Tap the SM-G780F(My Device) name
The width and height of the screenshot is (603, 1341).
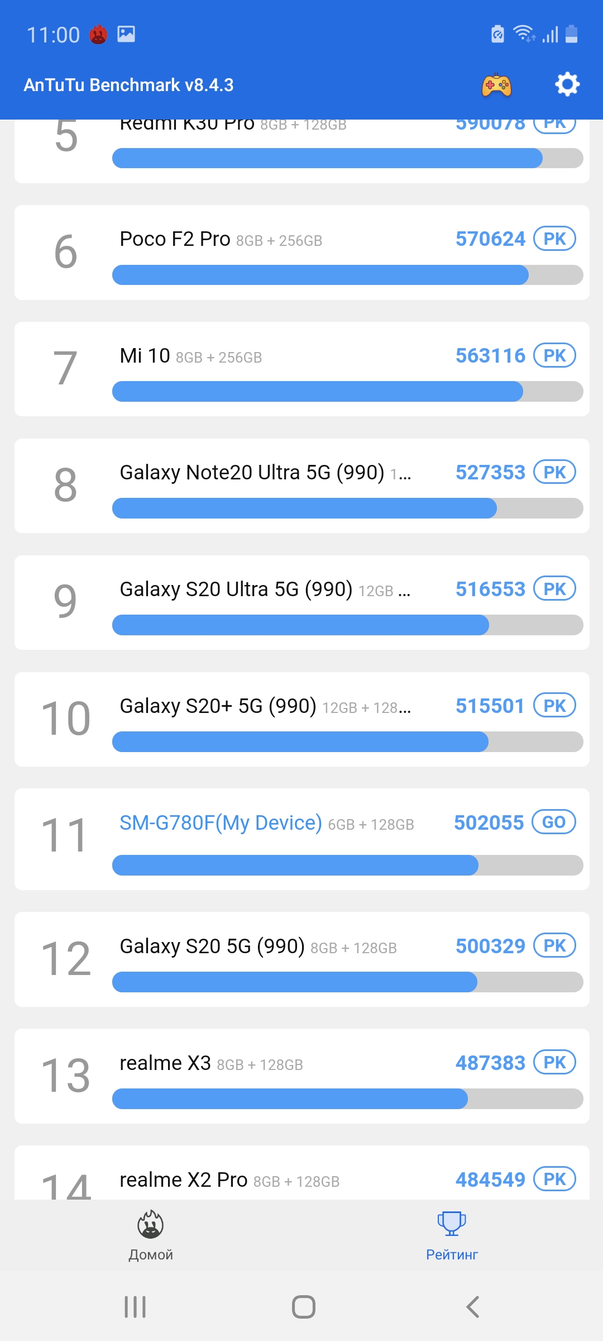[x=221, y=823]
